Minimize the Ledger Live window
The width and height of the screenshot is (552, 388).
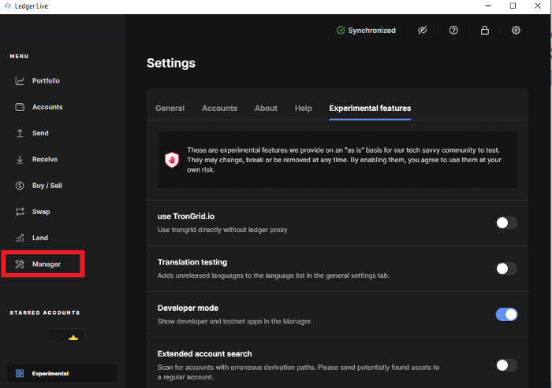coord(488,6)
